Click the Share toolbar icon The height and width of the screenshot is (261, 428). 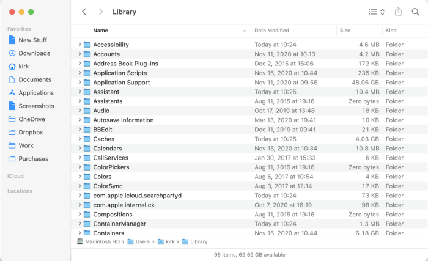point(398,12)
